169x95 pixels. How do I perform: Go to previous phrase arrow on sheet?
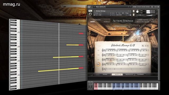[146, 46]
